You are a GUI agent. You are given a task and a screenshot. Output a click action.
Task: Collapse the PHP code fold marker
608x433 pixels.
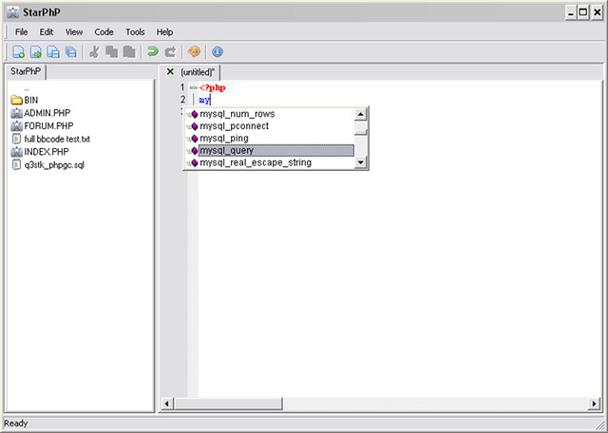(x=193, y=87)
